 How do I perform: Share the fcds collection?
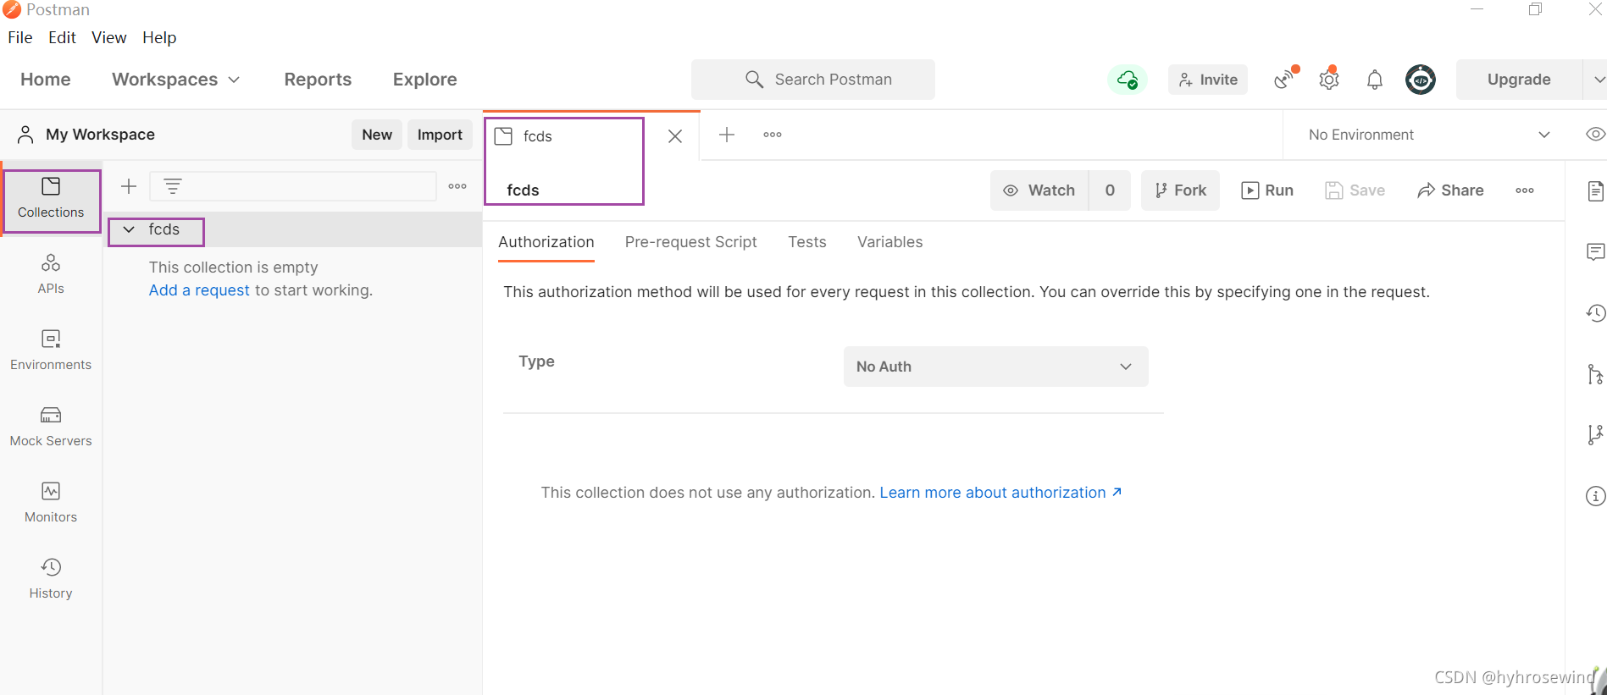pos(1450,190)
